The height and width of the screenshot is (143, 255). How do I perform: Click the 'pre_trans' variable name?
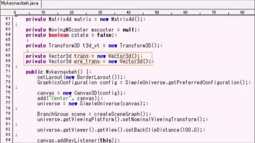tap(87, 62)
